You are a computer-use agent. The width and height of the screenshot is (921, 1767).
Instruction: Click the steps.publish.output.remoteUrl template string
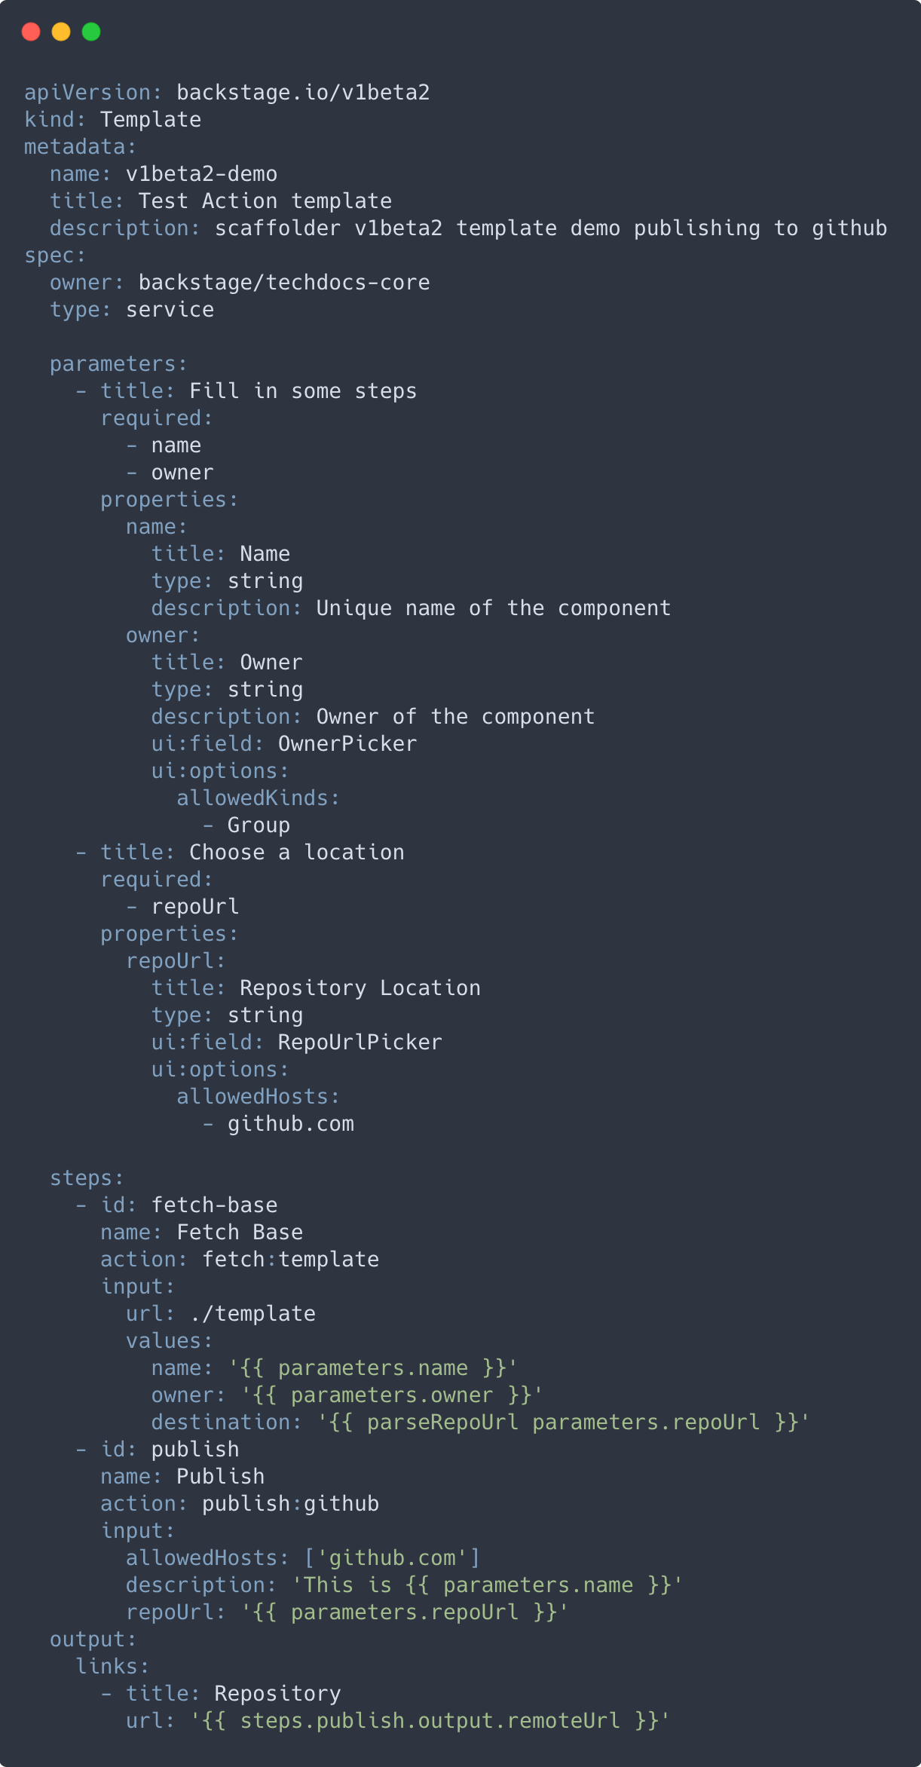click(x=430, y=1721)
